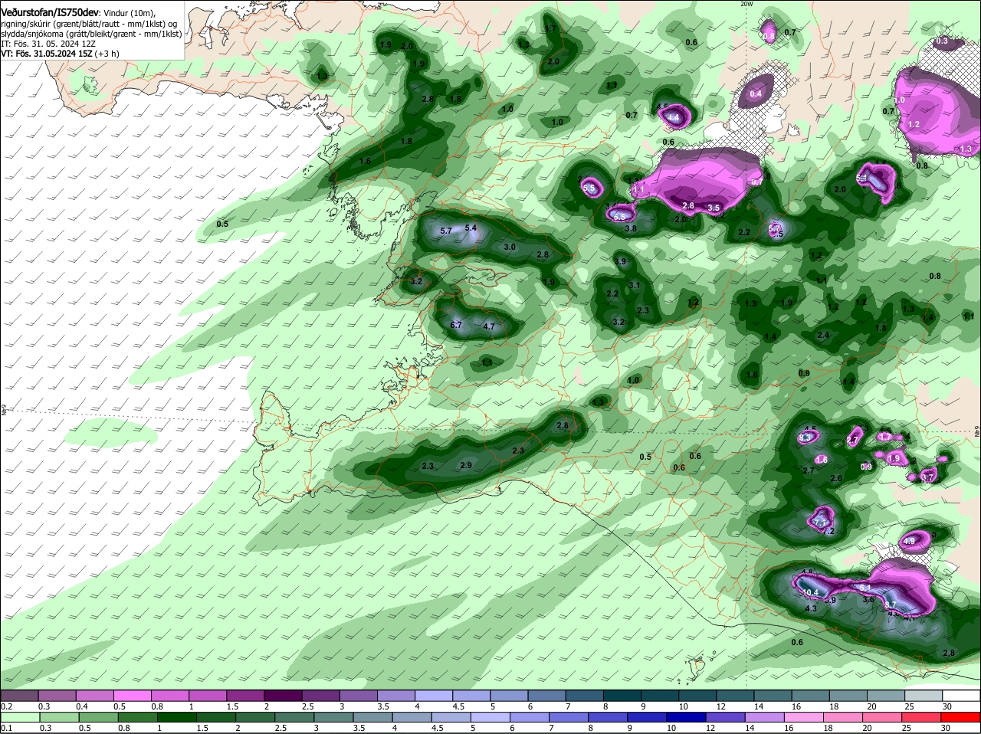Click the 6.7 precipitation value
The width and height of the screenshot is (981, 734).
click(x=456, y=325)
